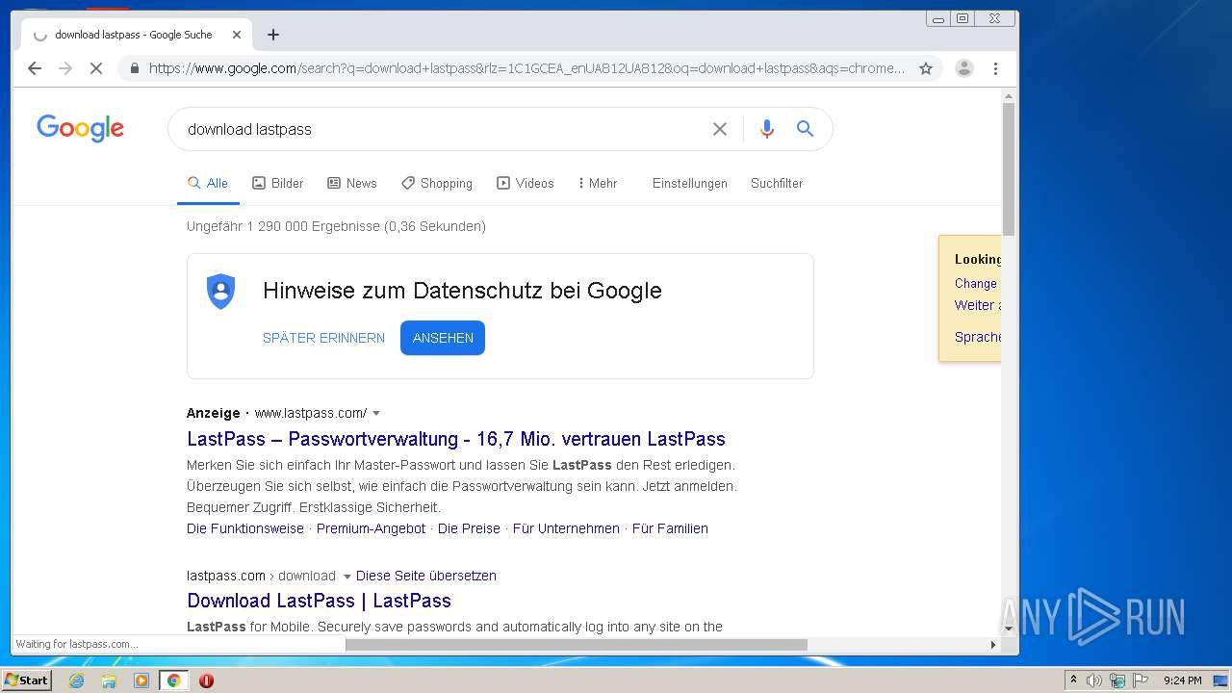Image resolution: width=1232 pixels, height=693 pixels.
Task: Show hidden tray icons arrow
Action: [1073, 680]
